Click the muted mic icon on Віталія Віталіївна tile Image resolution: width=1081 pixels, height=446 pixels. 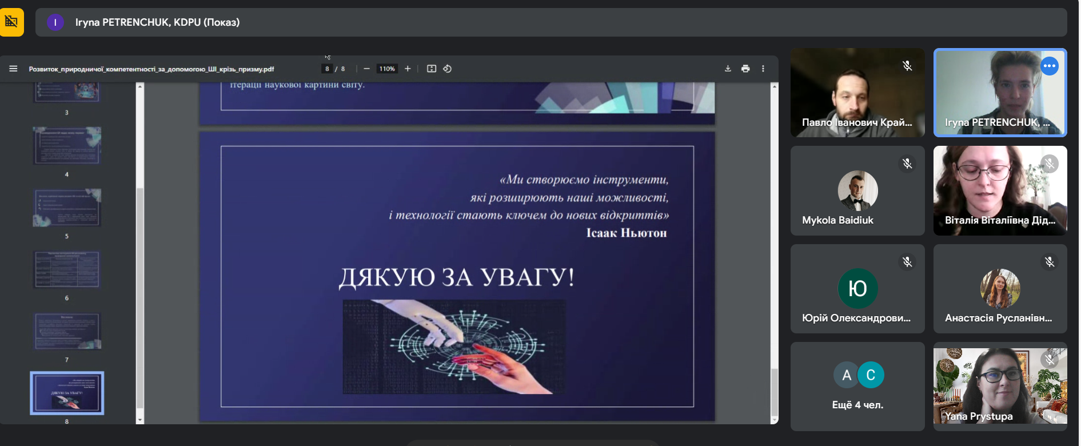click(1050, 164)
